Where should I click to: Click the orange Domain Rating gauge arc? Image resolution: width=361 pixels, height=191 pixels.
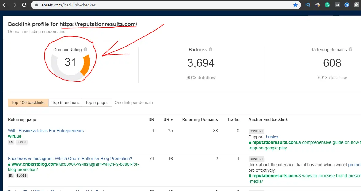pyautogui.click(x=85, y=65)
